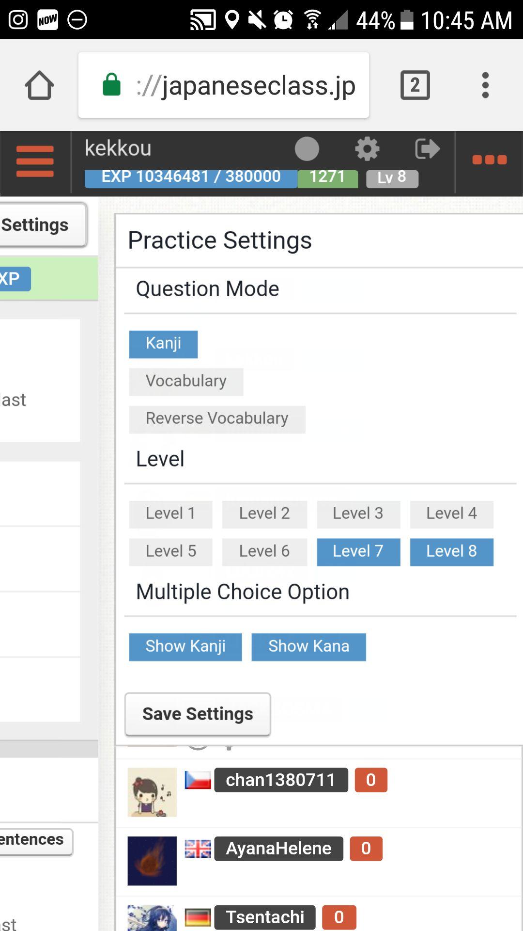523x931 pixels.
Task: Enable Vocabulary question mode
Action: coord(186,382)
